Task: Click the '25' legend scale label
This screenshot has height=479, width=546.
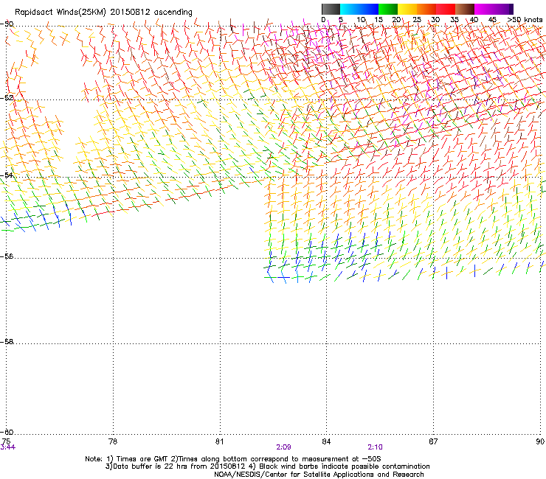Action: click(x=417, y=20)
